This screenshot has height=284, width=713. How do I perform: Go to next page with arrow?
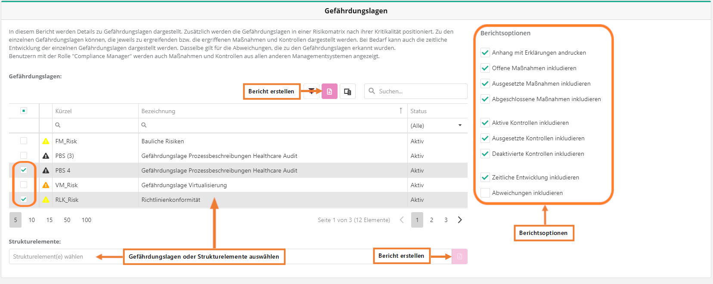[x=460, y=220]
